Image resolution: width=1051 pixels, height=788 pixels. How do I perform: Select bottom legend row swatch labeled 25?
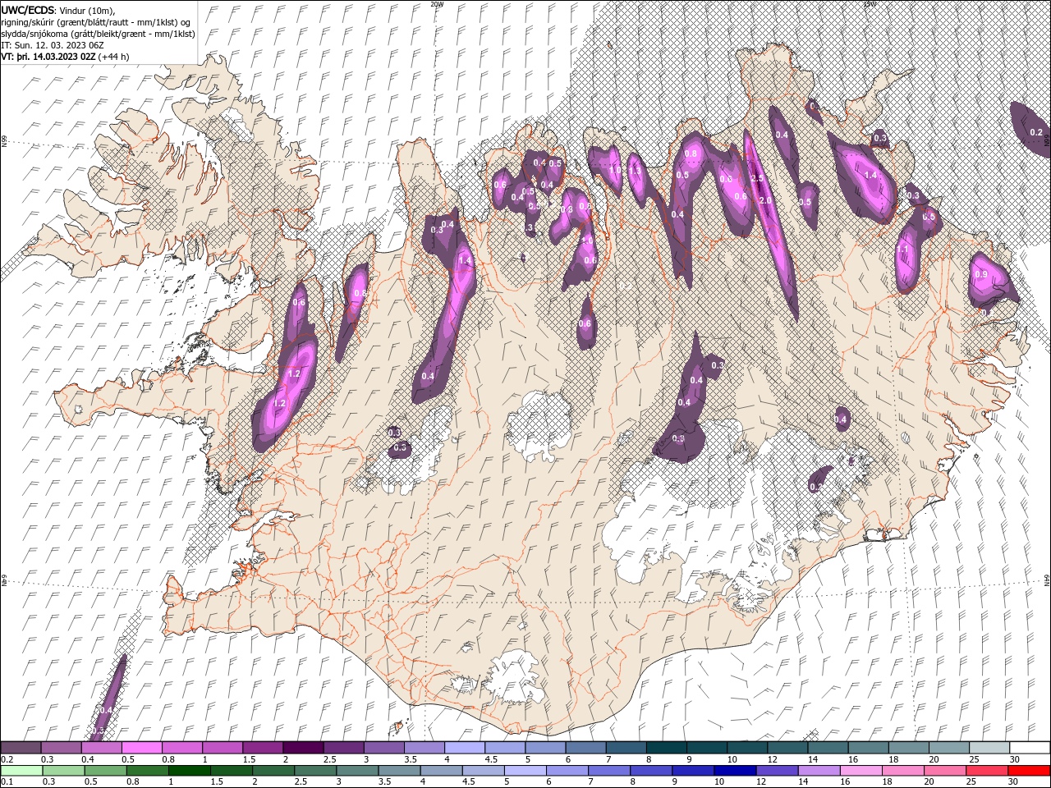tap(985, 771)
